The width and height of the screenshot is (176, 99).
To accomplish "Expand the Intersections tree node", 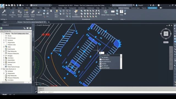I will pyautogui.click(x=4, y=62).
